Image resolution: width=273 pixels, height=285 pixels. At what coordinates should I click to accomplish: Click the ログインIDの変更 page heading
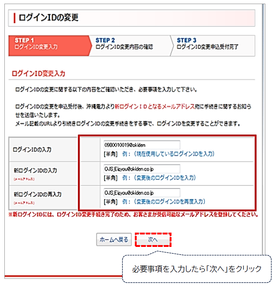pyautogui.click(x=48, y=18)
